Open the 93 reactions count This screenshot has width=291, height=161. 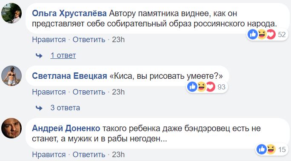tap(221, 87)
